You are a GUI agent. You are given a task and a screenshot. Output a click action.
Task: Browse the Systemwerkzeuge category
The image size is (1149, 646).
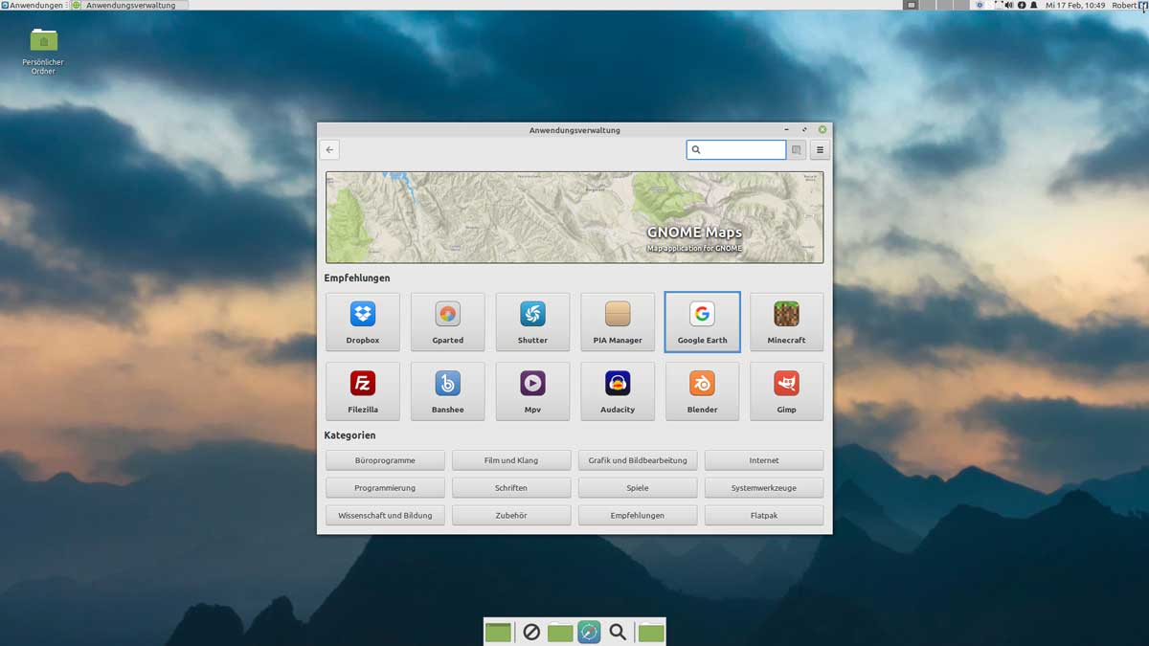(764, 488)
